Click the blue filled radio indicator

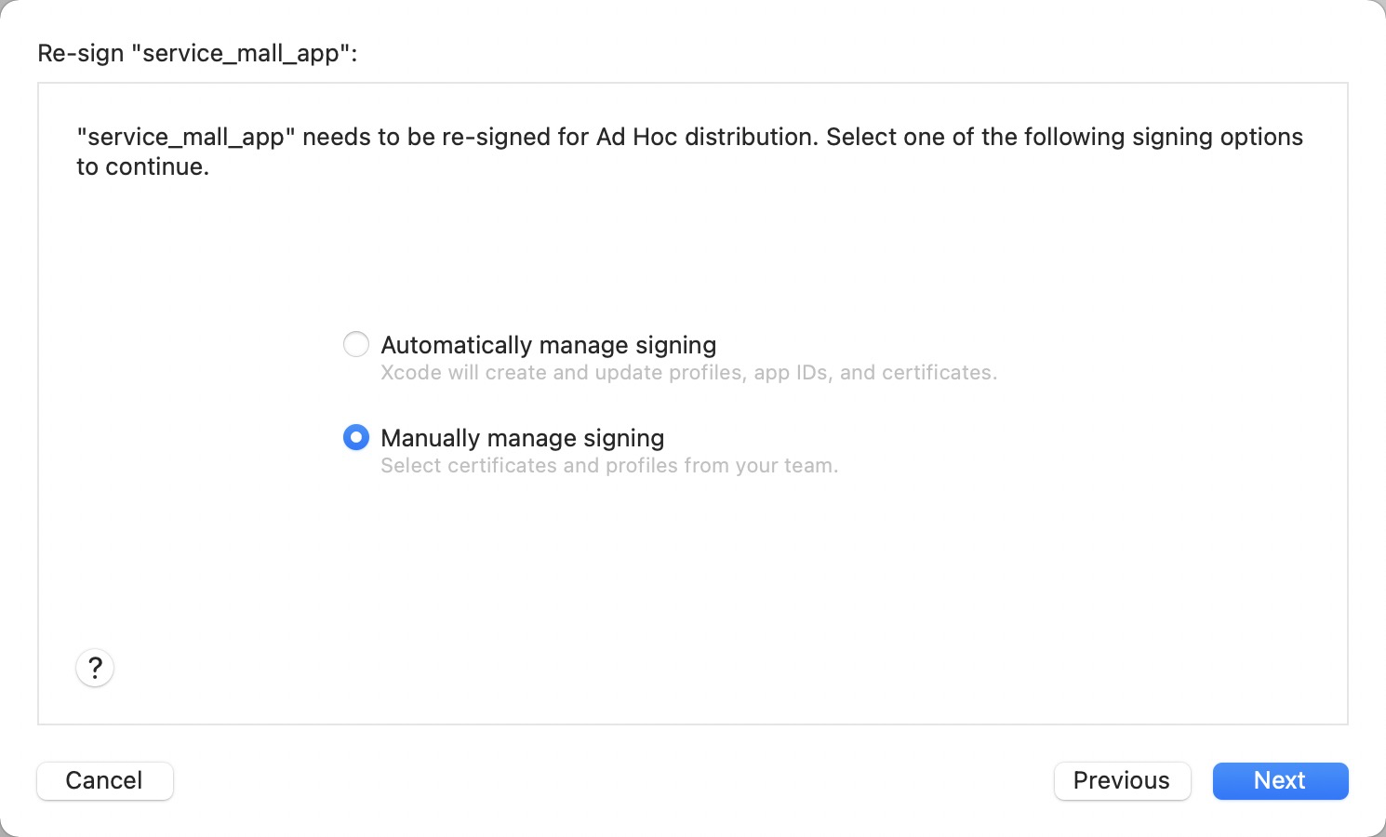356,437
